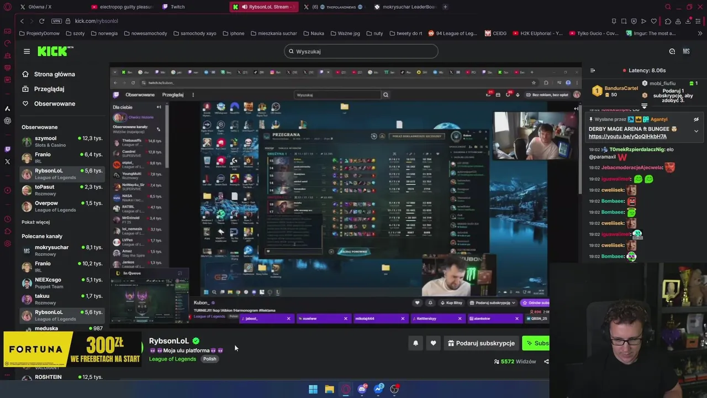Open Windows Start menu
The width and height of the screenshot is (707, 398).
(x=313, y=389)
